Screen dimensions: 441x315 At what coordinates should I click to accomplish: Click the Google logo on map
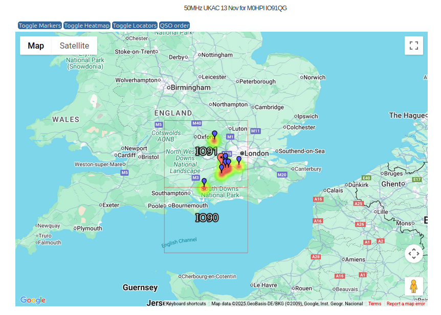33,300
